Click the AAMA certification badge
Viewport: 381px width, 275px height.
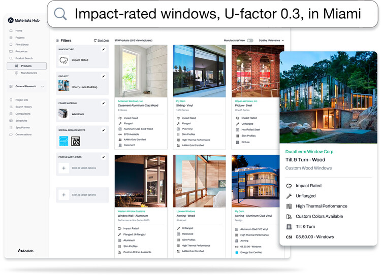click(76, 141)
